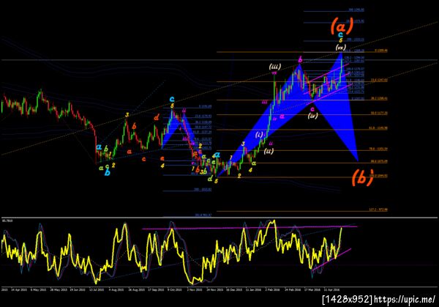Image resolution: width=439 pixels, height=307 pixels.
Task: Click the cyan c label beneath orange (a)
Action: (340, 34)
